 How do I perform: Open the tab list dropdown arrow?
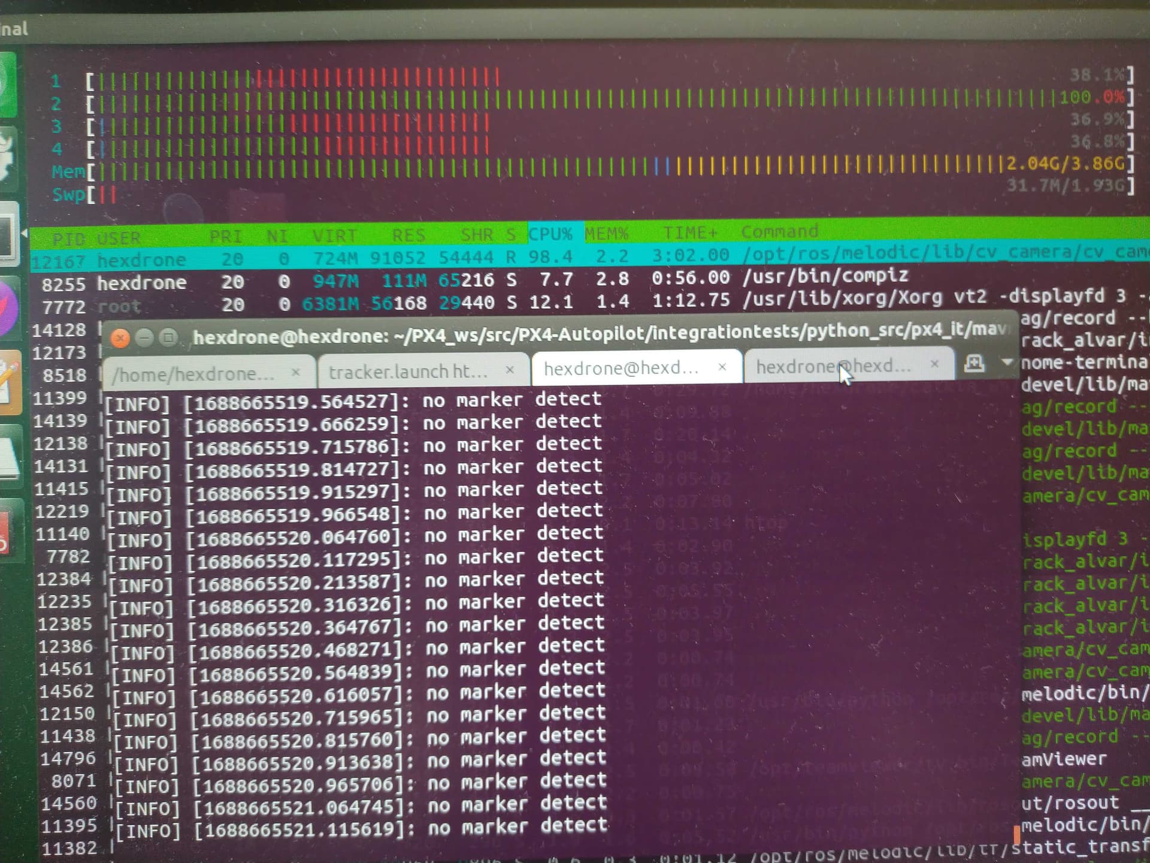[1006, 362]
